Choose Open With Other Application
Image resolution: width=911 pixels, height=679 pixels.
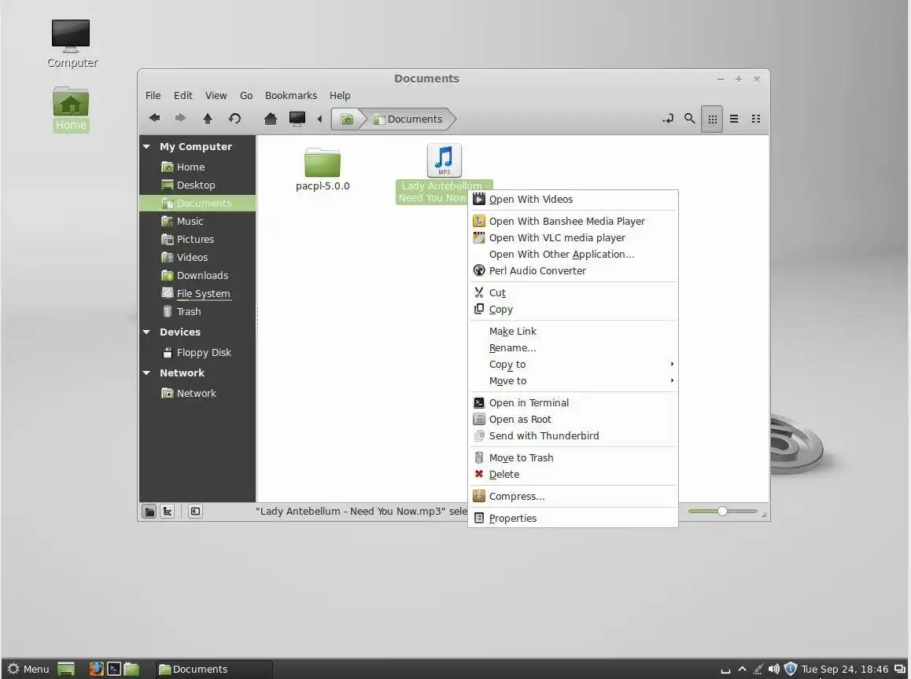point(573,254)
